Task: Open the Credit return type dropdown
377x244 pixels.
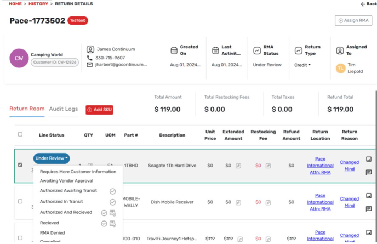Action: click(x=302, y=65)
